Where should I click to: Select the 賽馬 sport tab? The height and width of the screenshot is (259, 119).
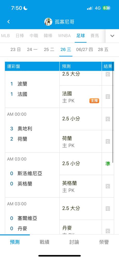pos(95,36)
